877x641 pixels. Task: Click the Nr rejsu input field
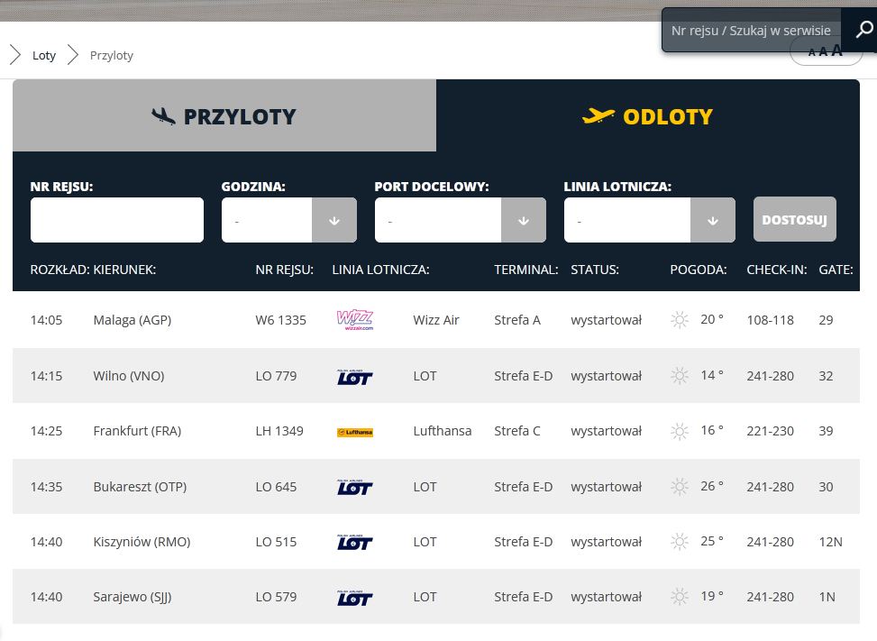click(117, 220)
